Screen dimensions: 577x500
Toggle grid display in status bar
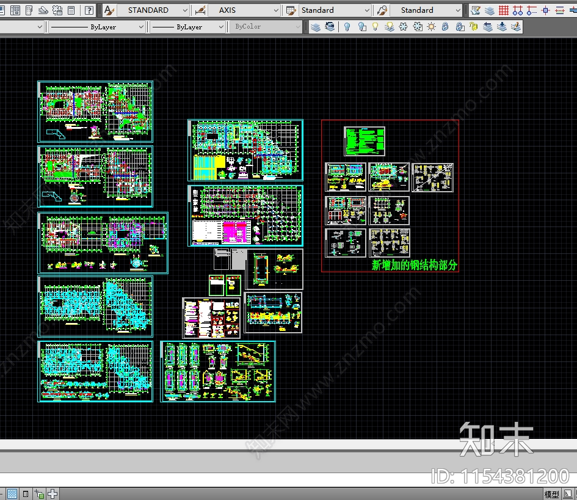tap(12, 494)
